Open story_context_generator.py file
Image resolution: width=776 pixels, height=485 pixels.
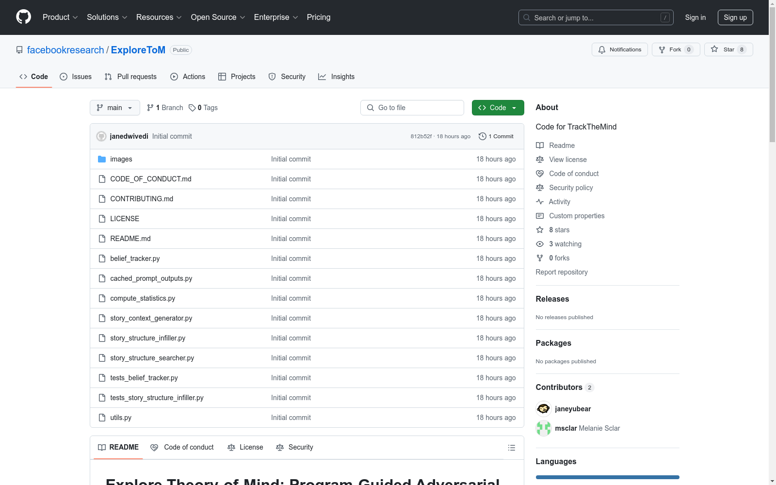151,318
